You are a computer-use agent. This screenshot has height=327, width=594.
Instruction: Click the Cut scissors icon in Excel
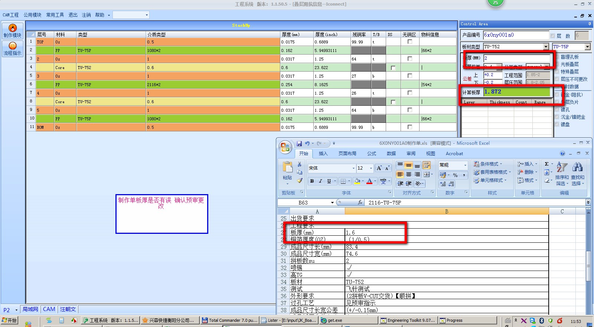click(x=300, y=164)
